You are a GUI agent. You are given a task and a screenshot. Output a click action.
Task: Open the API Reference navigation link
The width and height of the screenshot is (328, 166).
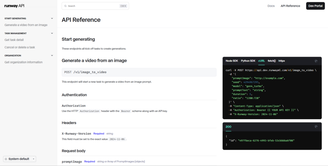pyautogui.click(x=290, y=6)
